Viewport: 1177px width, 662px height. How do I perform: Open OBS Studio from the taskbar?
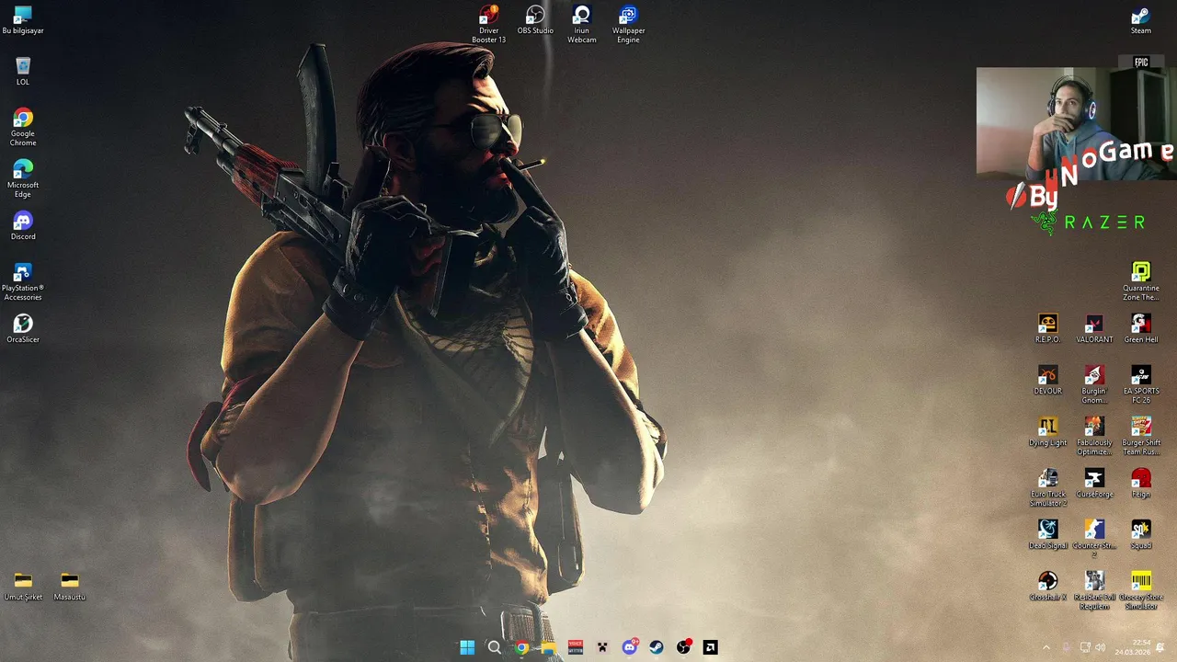[683, 647]
